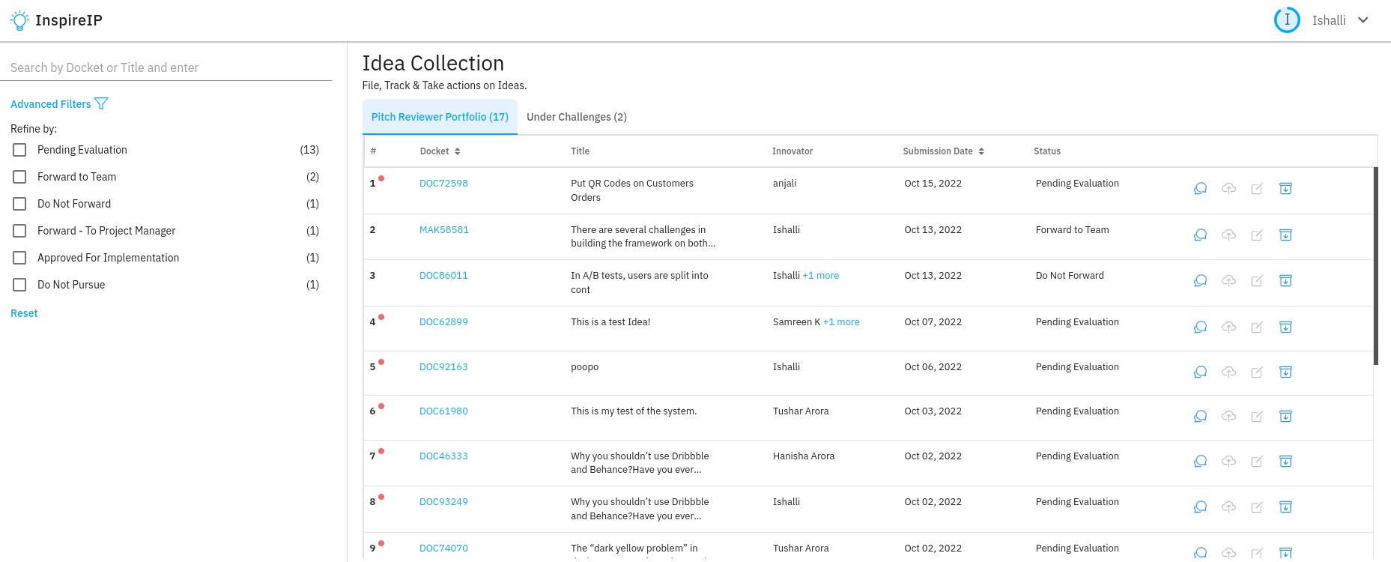The width and height of the screenshot is (1391, 562).
Task: Click archive icon for MAK58581 row
Action: pos(1285,235)
